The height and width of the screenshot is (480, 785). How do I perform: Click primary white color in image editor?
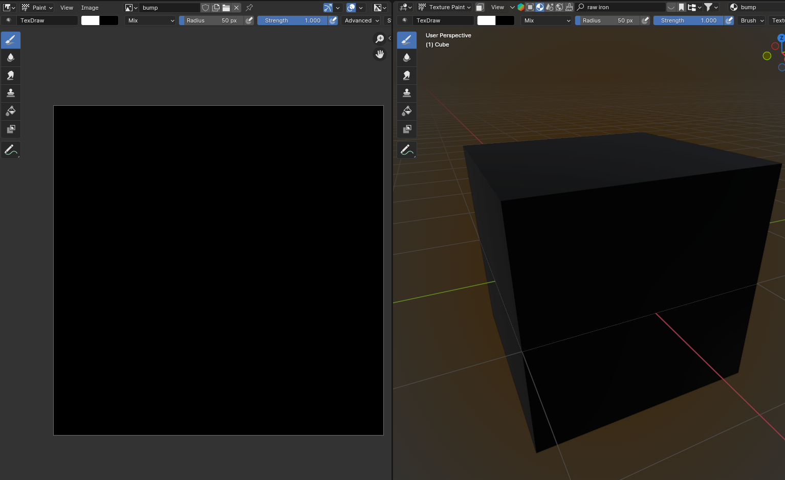click(91, 20)
